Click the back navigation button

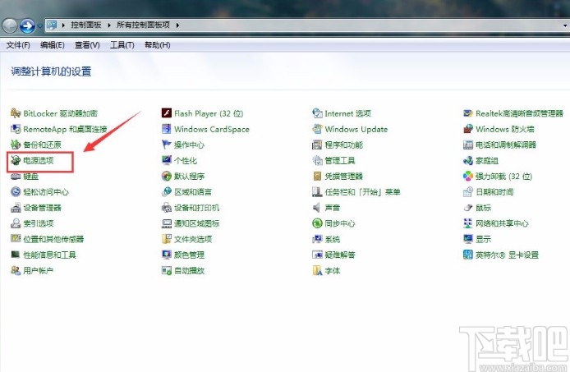[9, 25]
